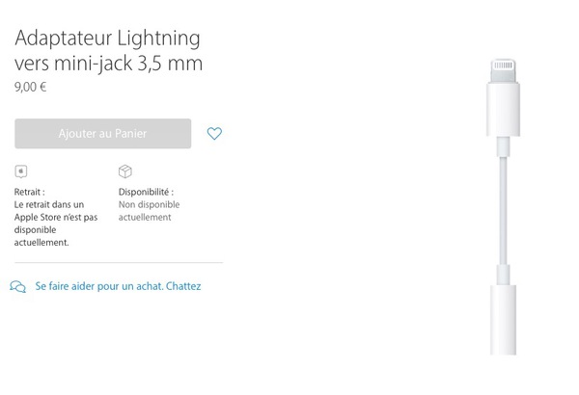This screenshot has height=395, width=579.
Task: Click the Retrait : heading
Action: [30, 192]
